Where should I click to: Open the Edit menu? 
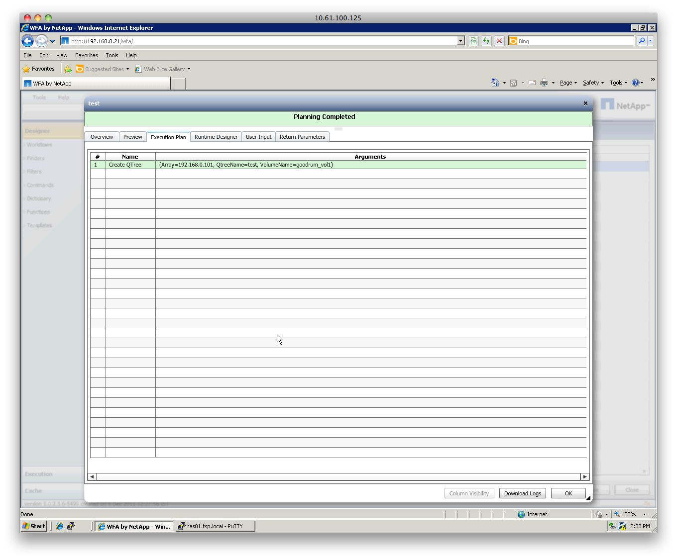click(x=44, y=55)
